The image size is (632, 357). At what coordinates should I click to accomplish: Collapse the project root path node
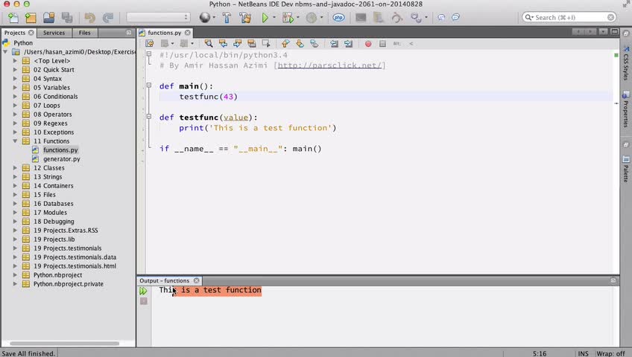click(x=5, y=52)
